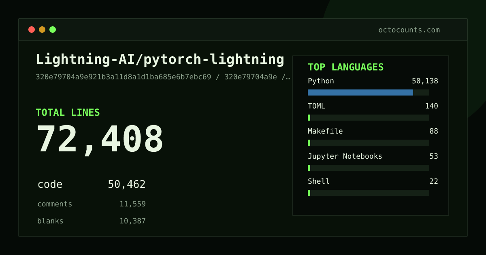Click the Shell language label

[x=319, y=181]
